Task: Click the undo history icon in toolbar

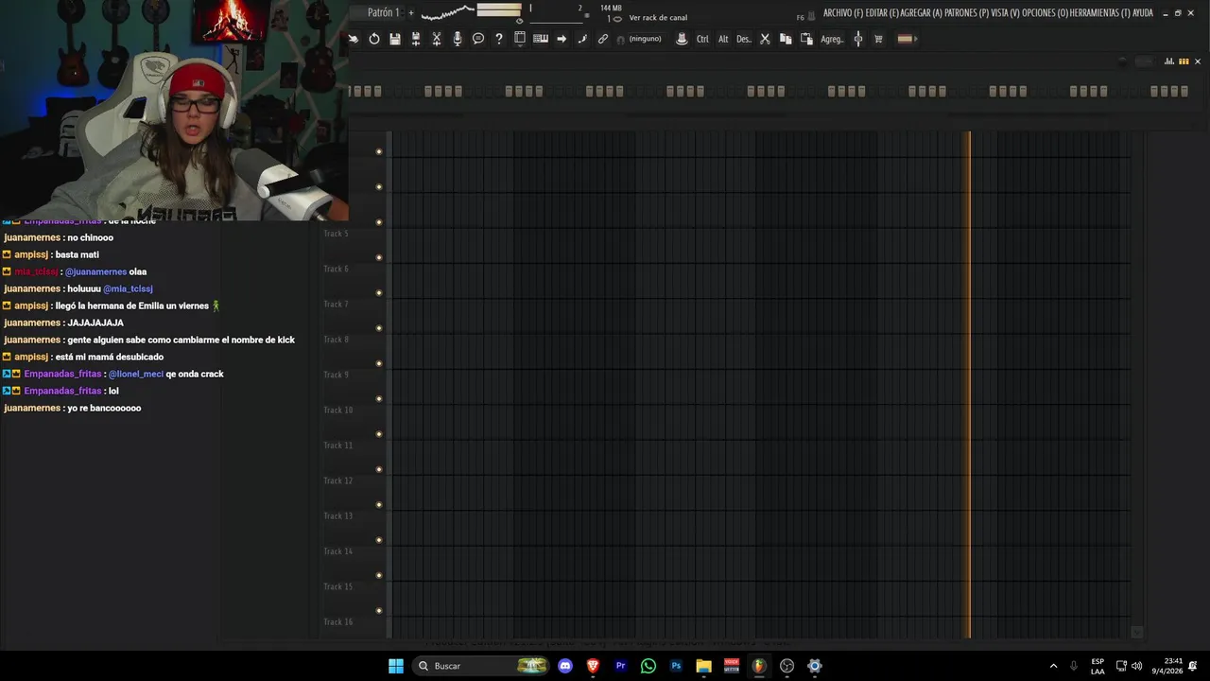Action: tap(374, 39)
